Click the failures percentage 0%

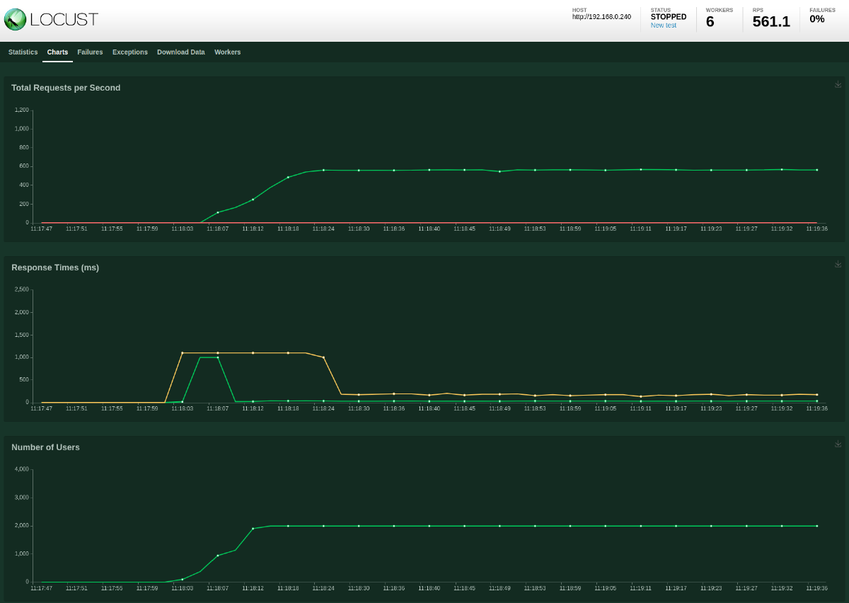817,19
